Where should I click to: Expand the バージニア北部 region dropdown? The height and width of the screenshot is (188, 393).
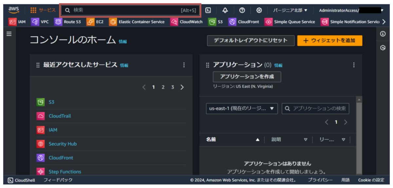[290, 10]
